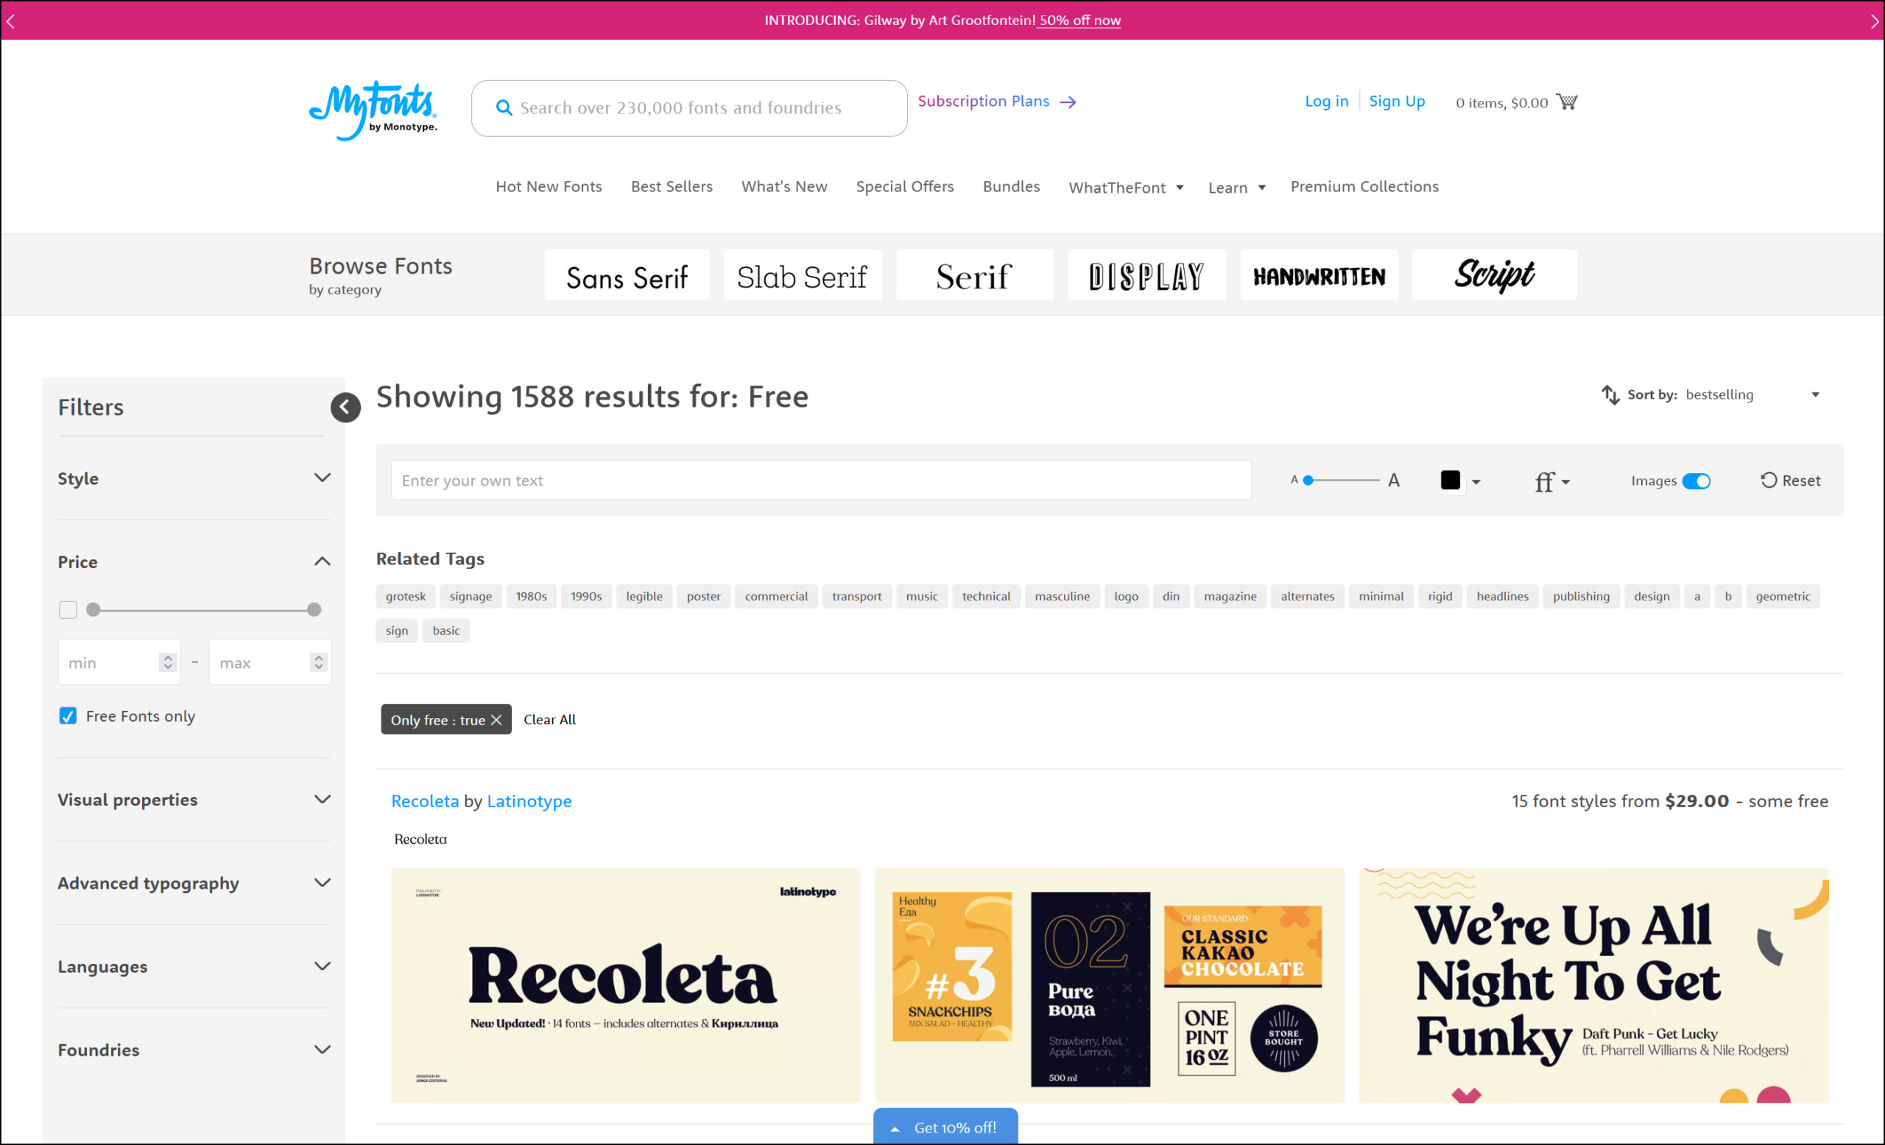Click the Subscription Plans link
The image size is (1885, 1145).
[983, 101]
